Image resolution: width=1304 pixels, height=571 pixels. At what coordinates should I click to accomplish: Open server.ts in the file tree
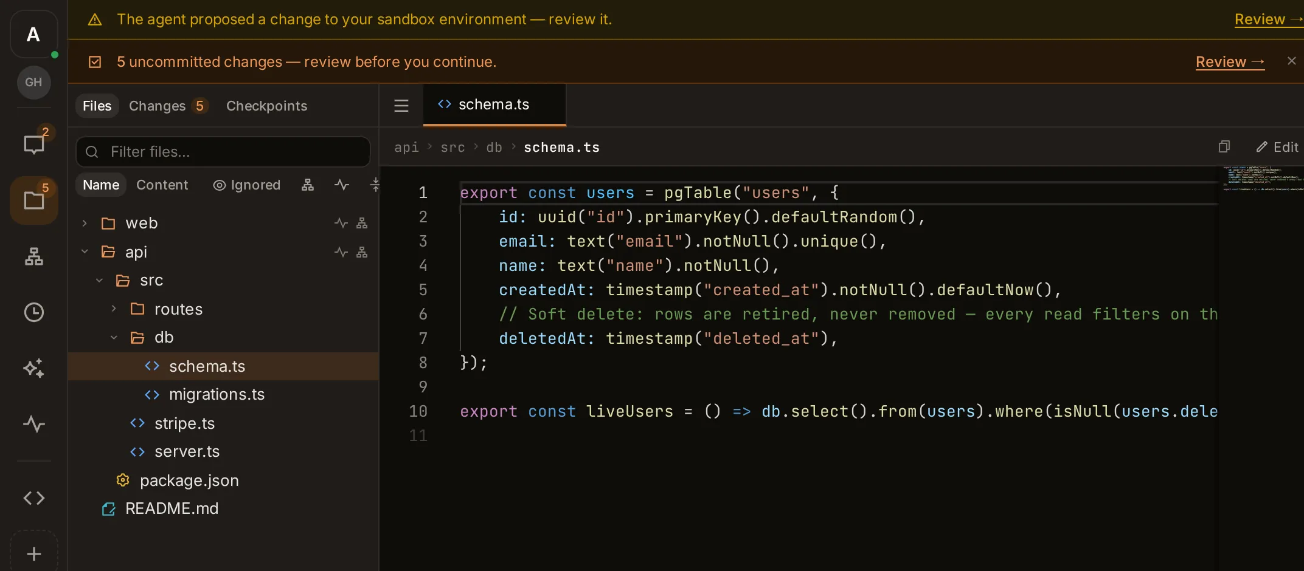(223, 451)
